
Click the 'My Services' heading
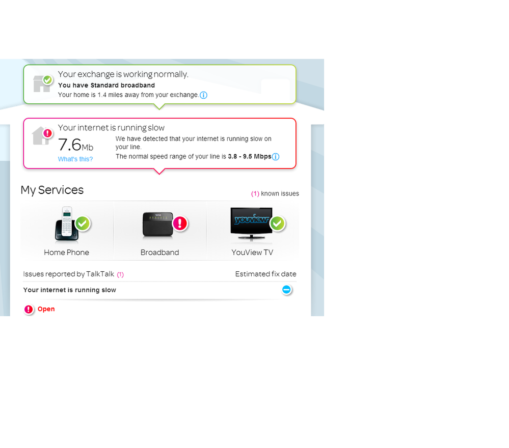click(52, 190)
